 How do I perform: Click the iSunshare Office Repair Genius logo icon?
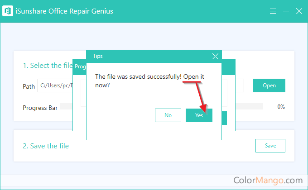tap(8, 11)
